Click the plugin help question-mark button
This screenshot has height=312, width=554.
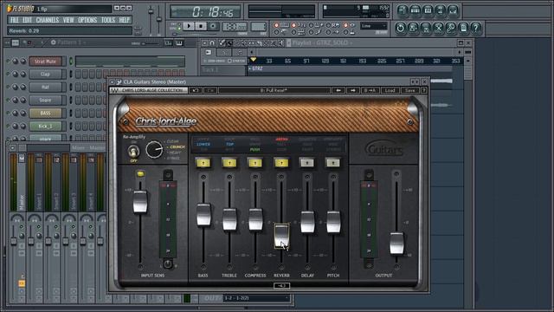[x=423, y=90]
